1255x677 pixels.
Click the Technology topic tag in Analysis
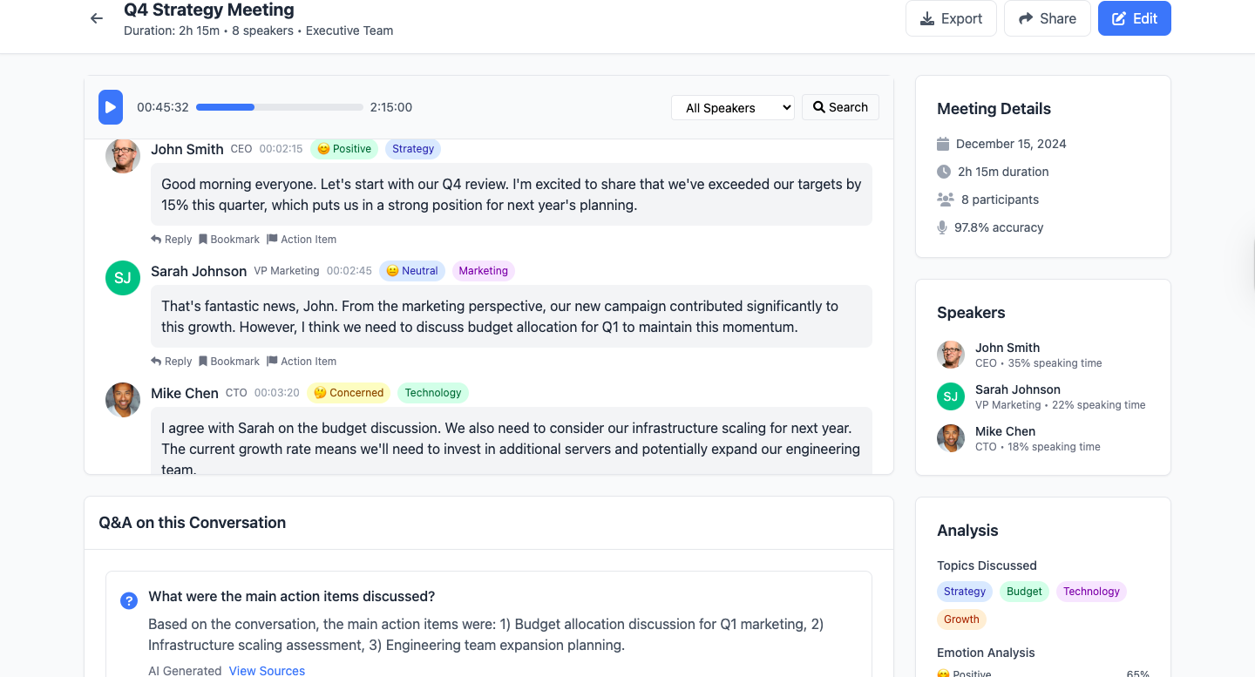tap(1091, 592)
